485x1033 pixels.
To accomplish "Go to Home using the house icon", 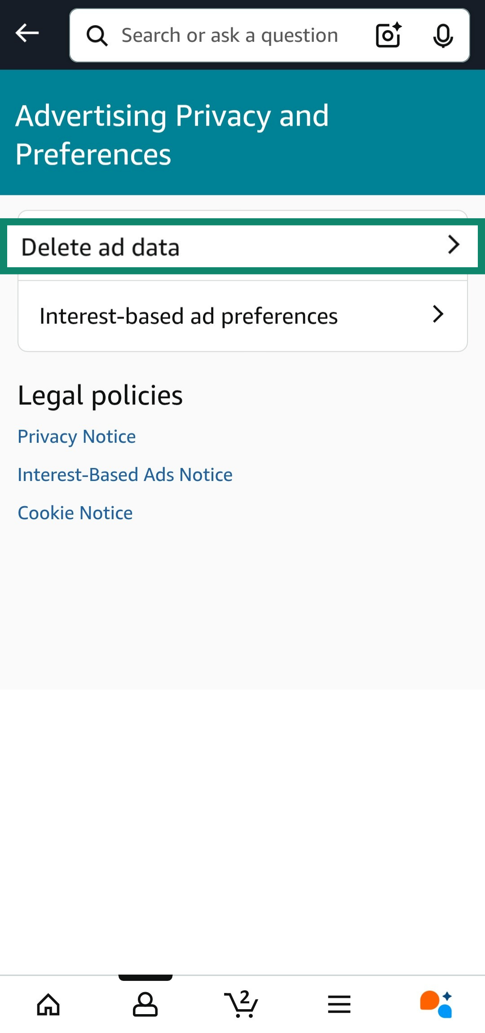I will (48, 1005).
